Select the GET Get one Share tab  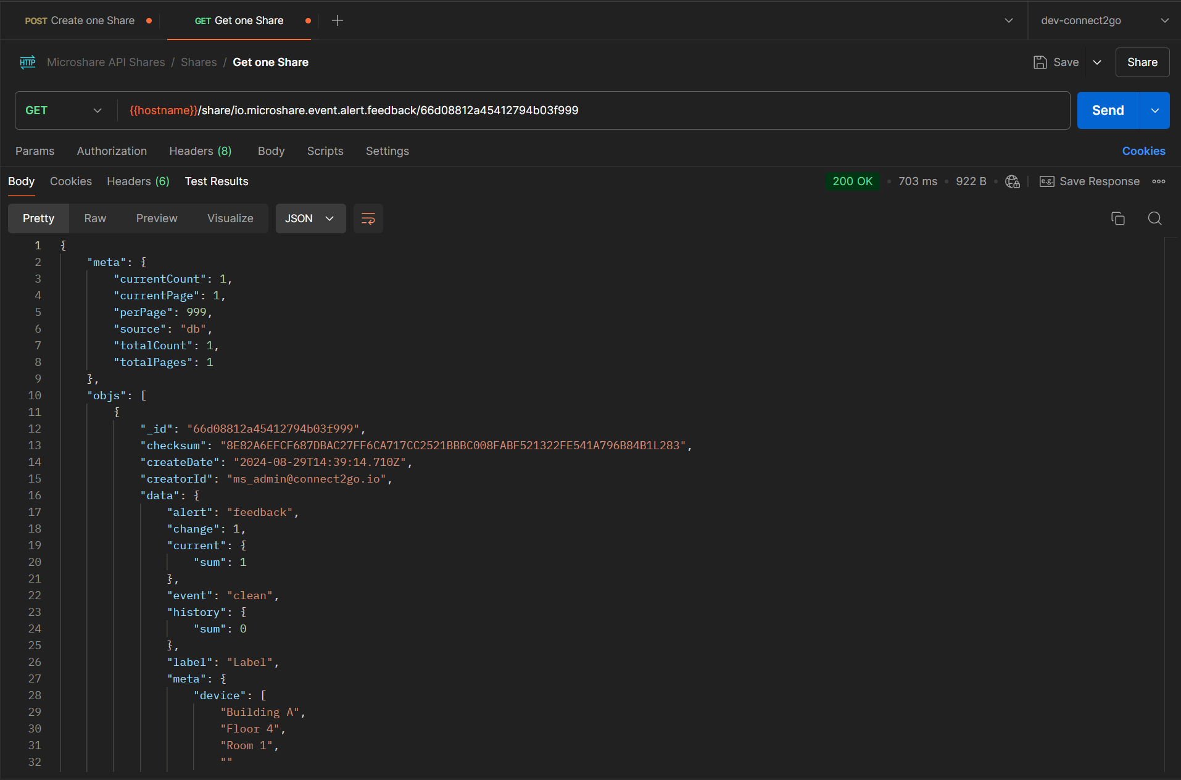coord(239,20)
